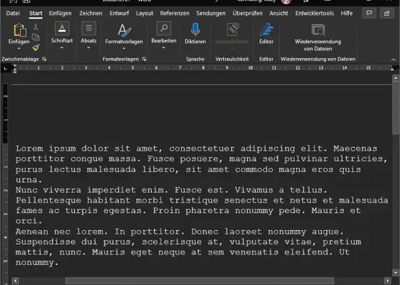This screenshot has width=400, height=285.
Task: Click the vertical scrollbar thumb
Action: point(396,107)
